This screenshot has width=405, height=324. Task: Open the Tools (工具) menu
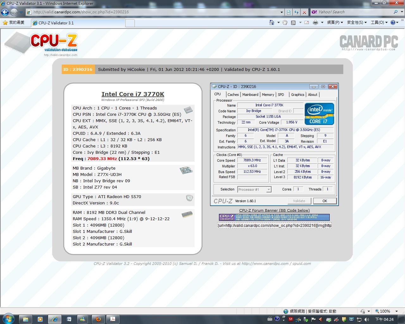point(379,22)
